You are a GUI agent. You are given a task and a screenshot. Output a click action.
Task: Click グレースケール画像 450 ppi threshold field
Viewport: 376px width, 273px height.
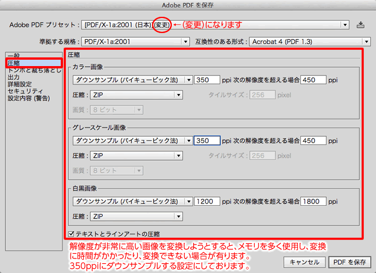pyautogui.click(x=314, y=141)
